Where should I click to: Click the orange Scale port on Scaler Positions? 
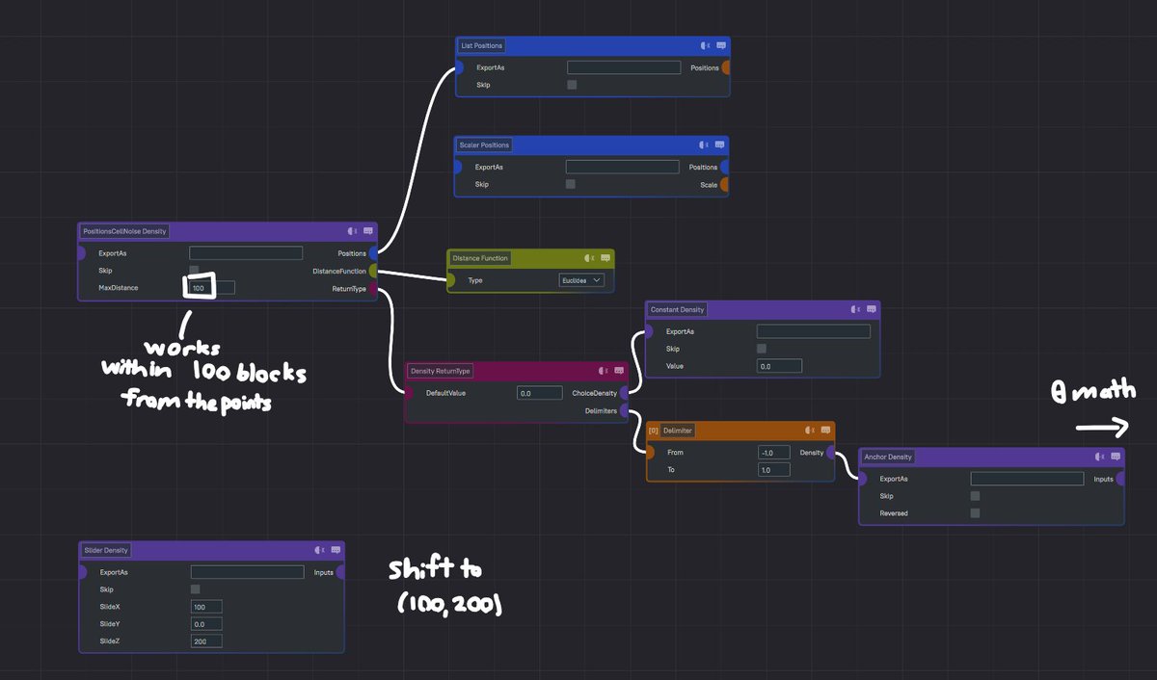pyautogui.click(x=725, y=184)
